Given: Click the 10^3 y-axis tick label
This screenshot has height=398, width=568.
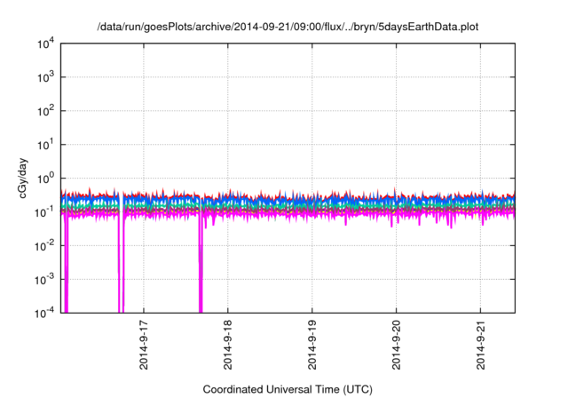Looking at the screenshot, I should coord(45,77).
